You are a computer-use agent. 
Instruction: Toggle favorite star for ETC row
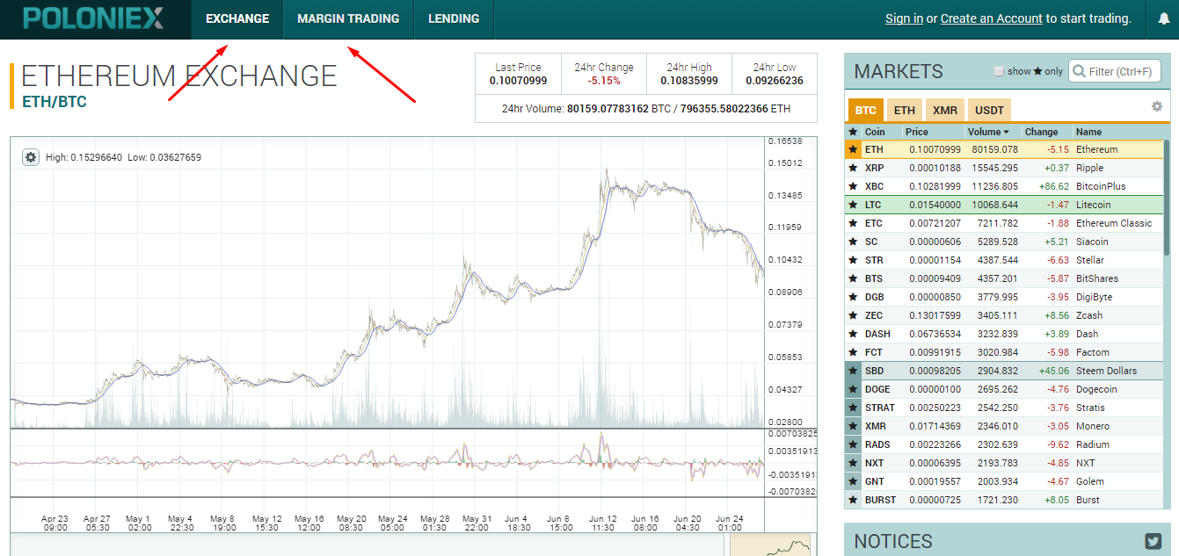pyautogui.click(x=853, y=223)
